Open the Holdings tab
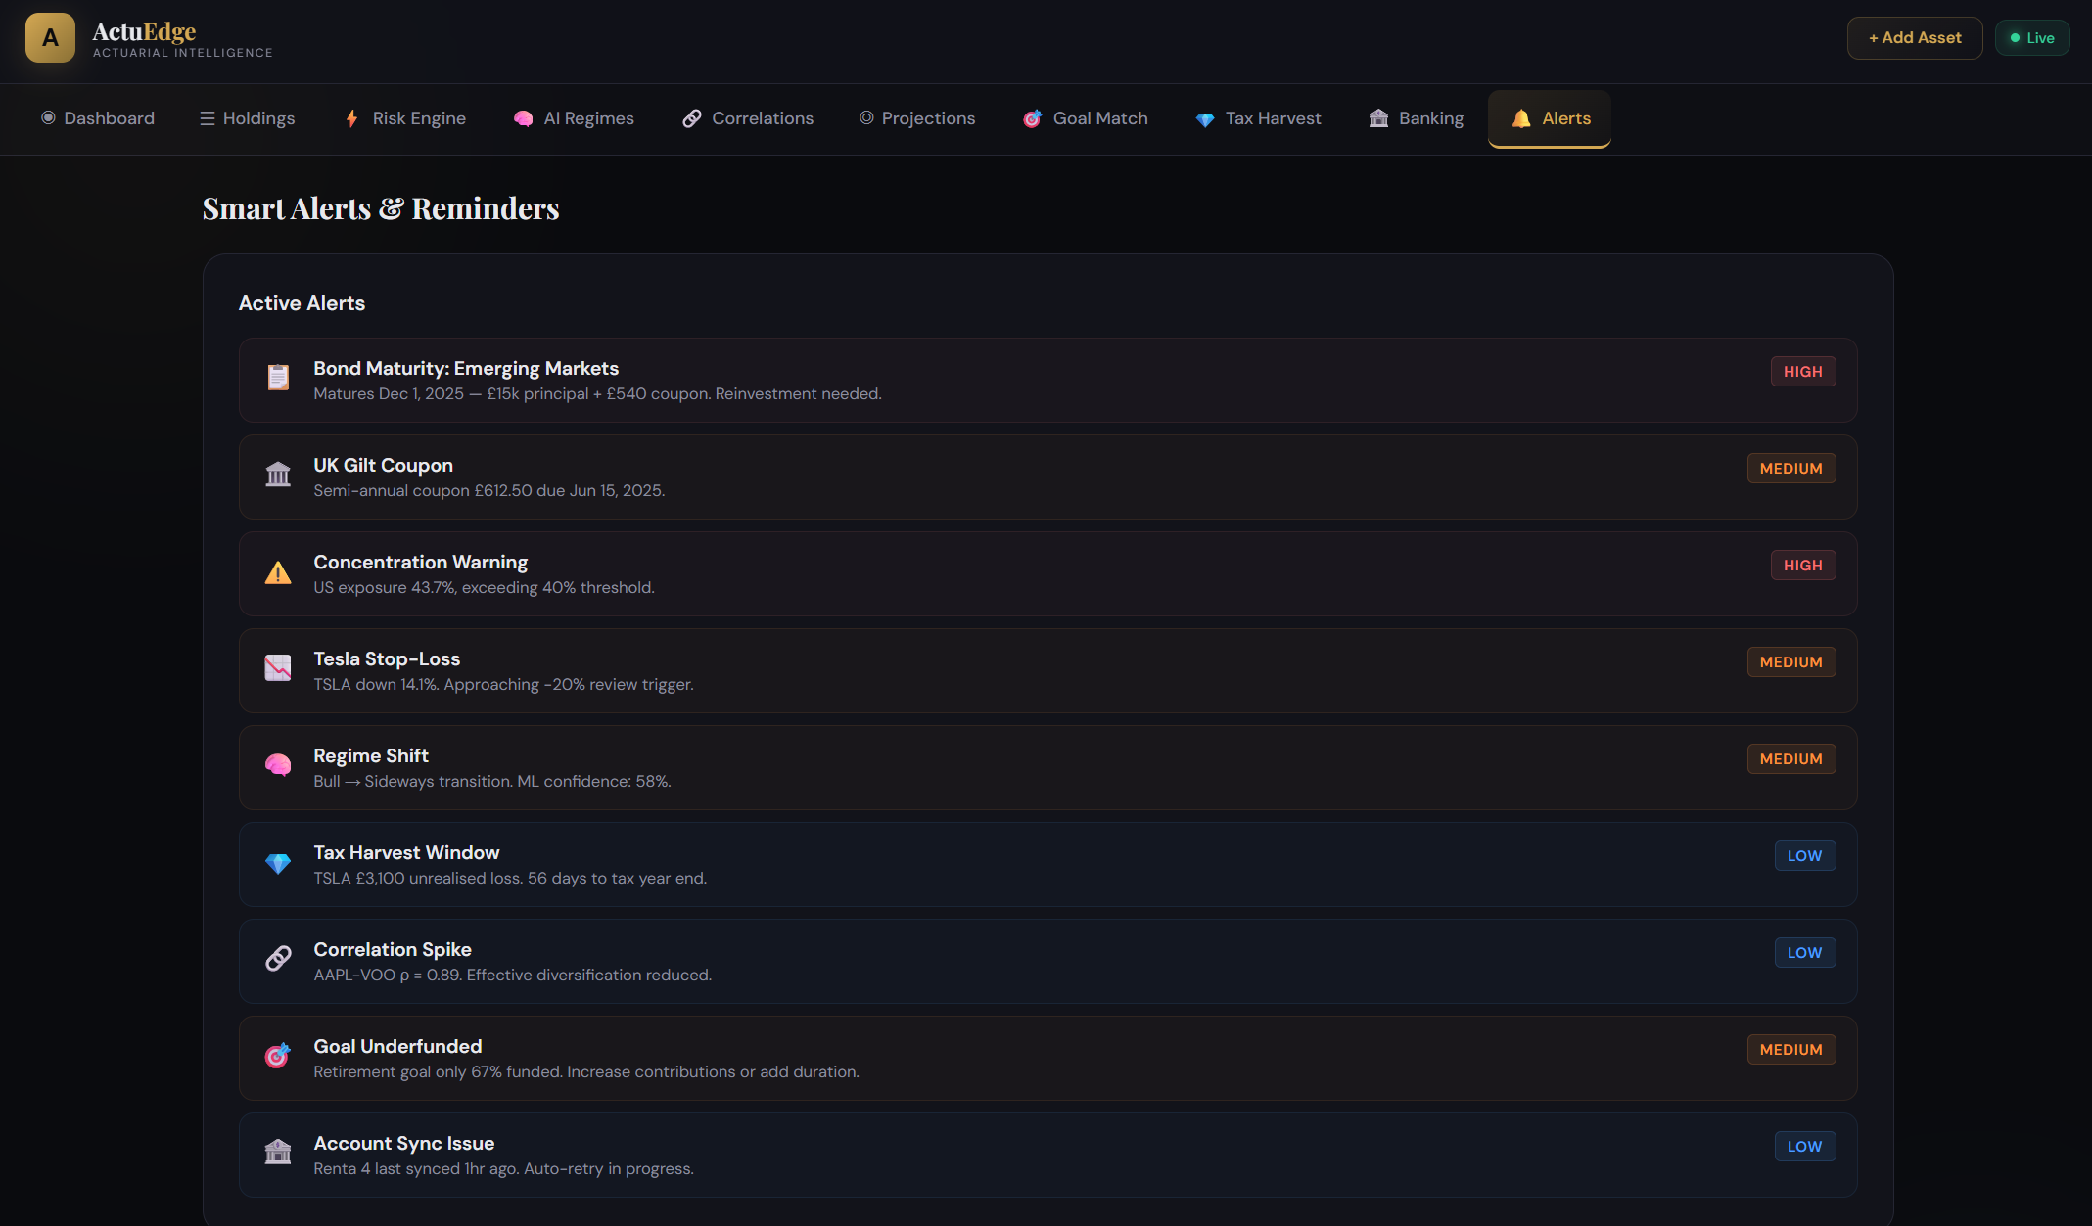 [247, 118]
